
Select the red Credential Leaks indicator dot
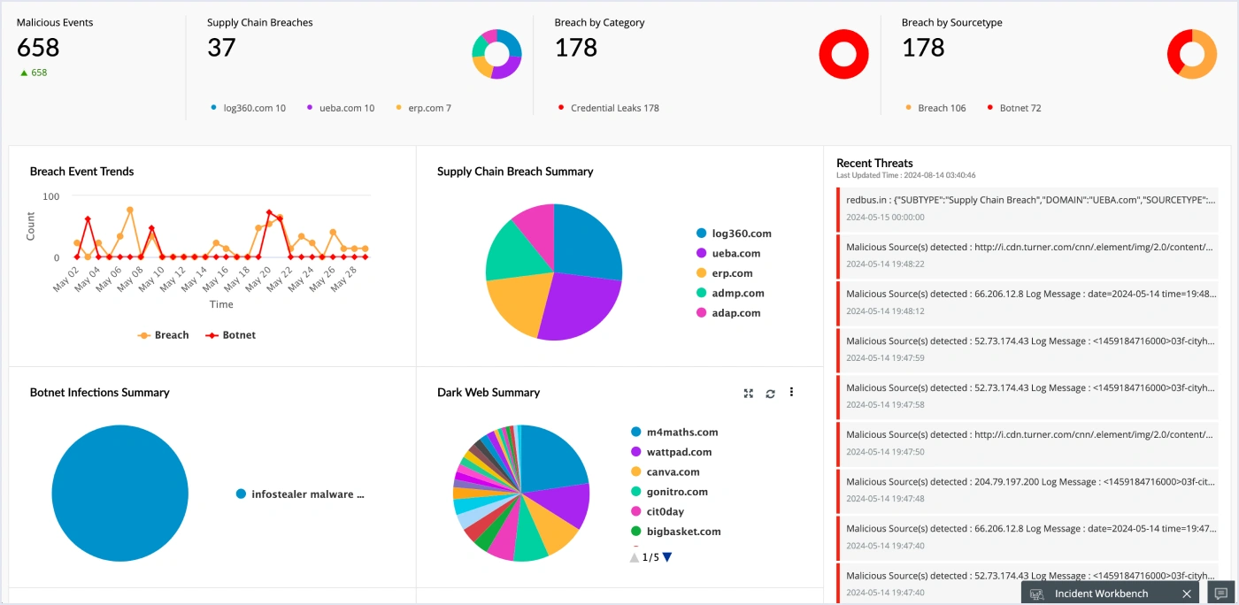pos(560,107)
